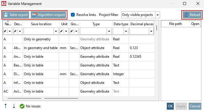Image resolution: width=204 pixels, height=112 pixels.
Task: Reload the variable table
Action: (192, 15)
